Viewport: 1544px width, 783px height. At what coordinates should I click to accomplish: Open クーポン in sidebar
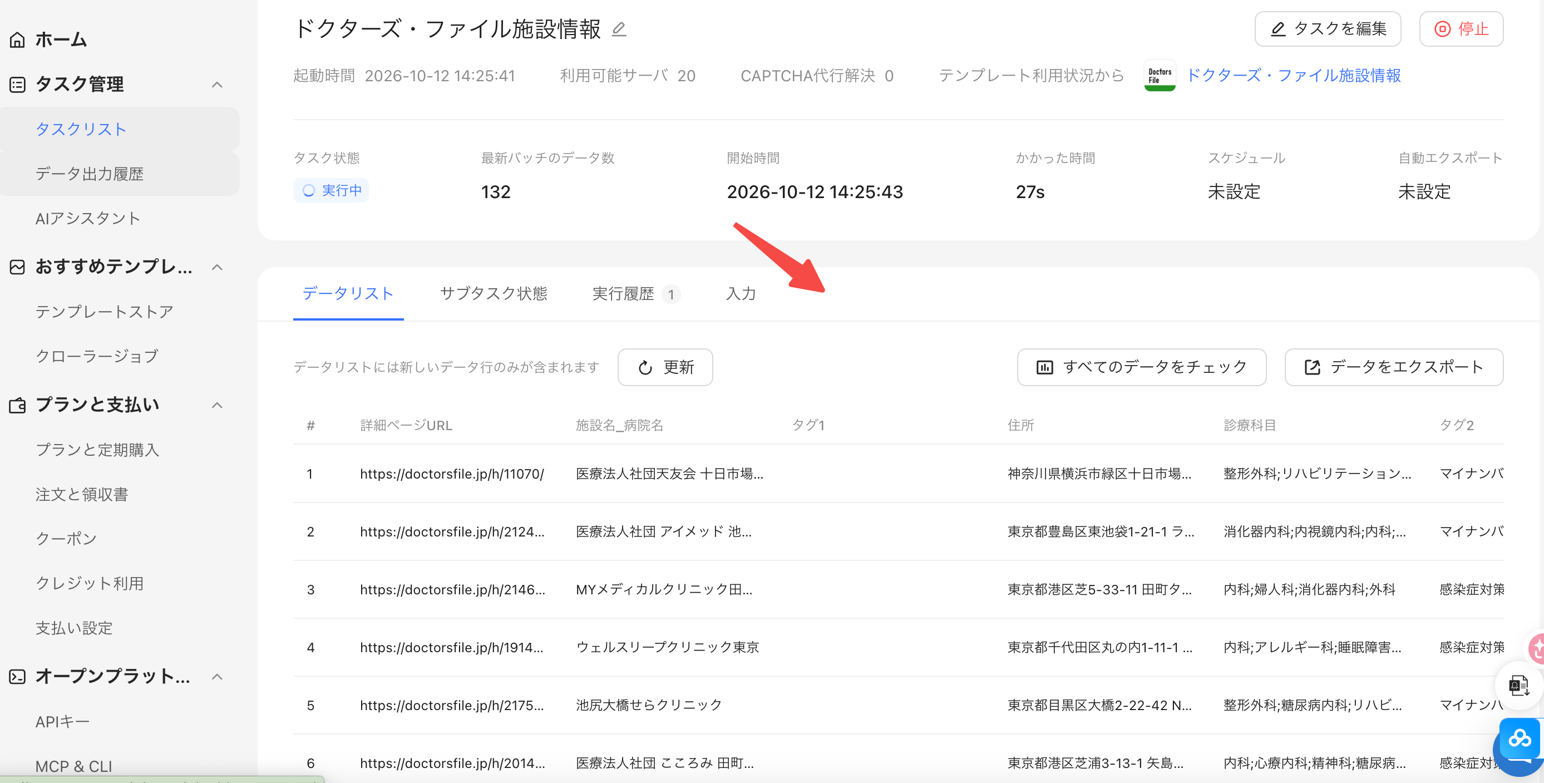tap(66, 539)
